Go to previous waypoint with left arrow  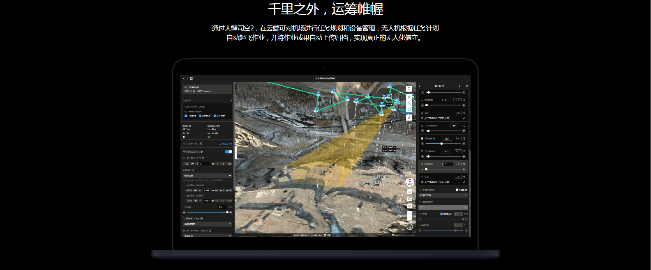coord(420,86)
